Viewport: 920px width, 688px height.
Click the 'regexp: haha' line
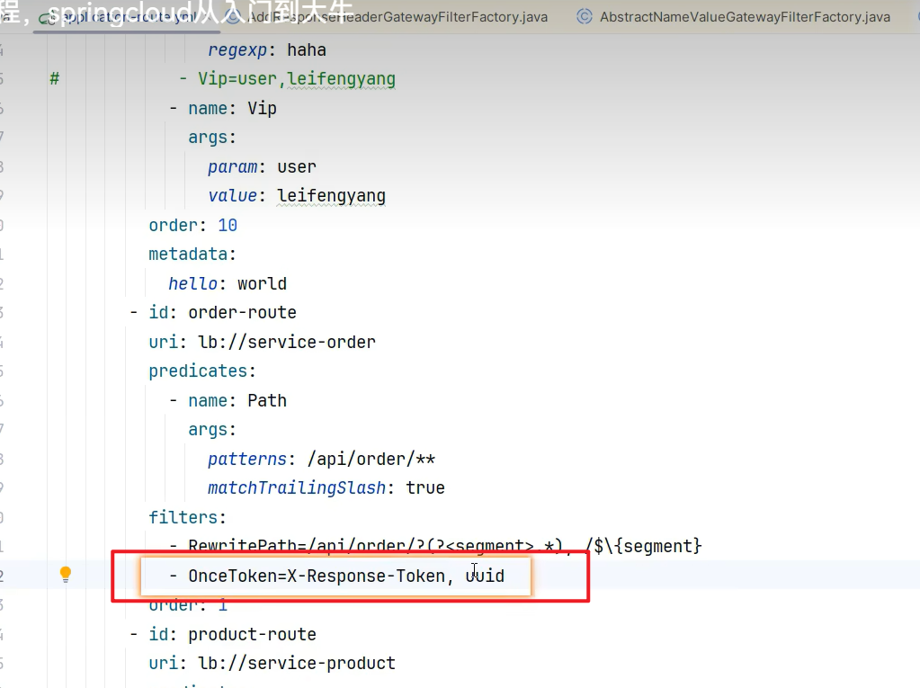pyautogui.click(x=267, y=49)
